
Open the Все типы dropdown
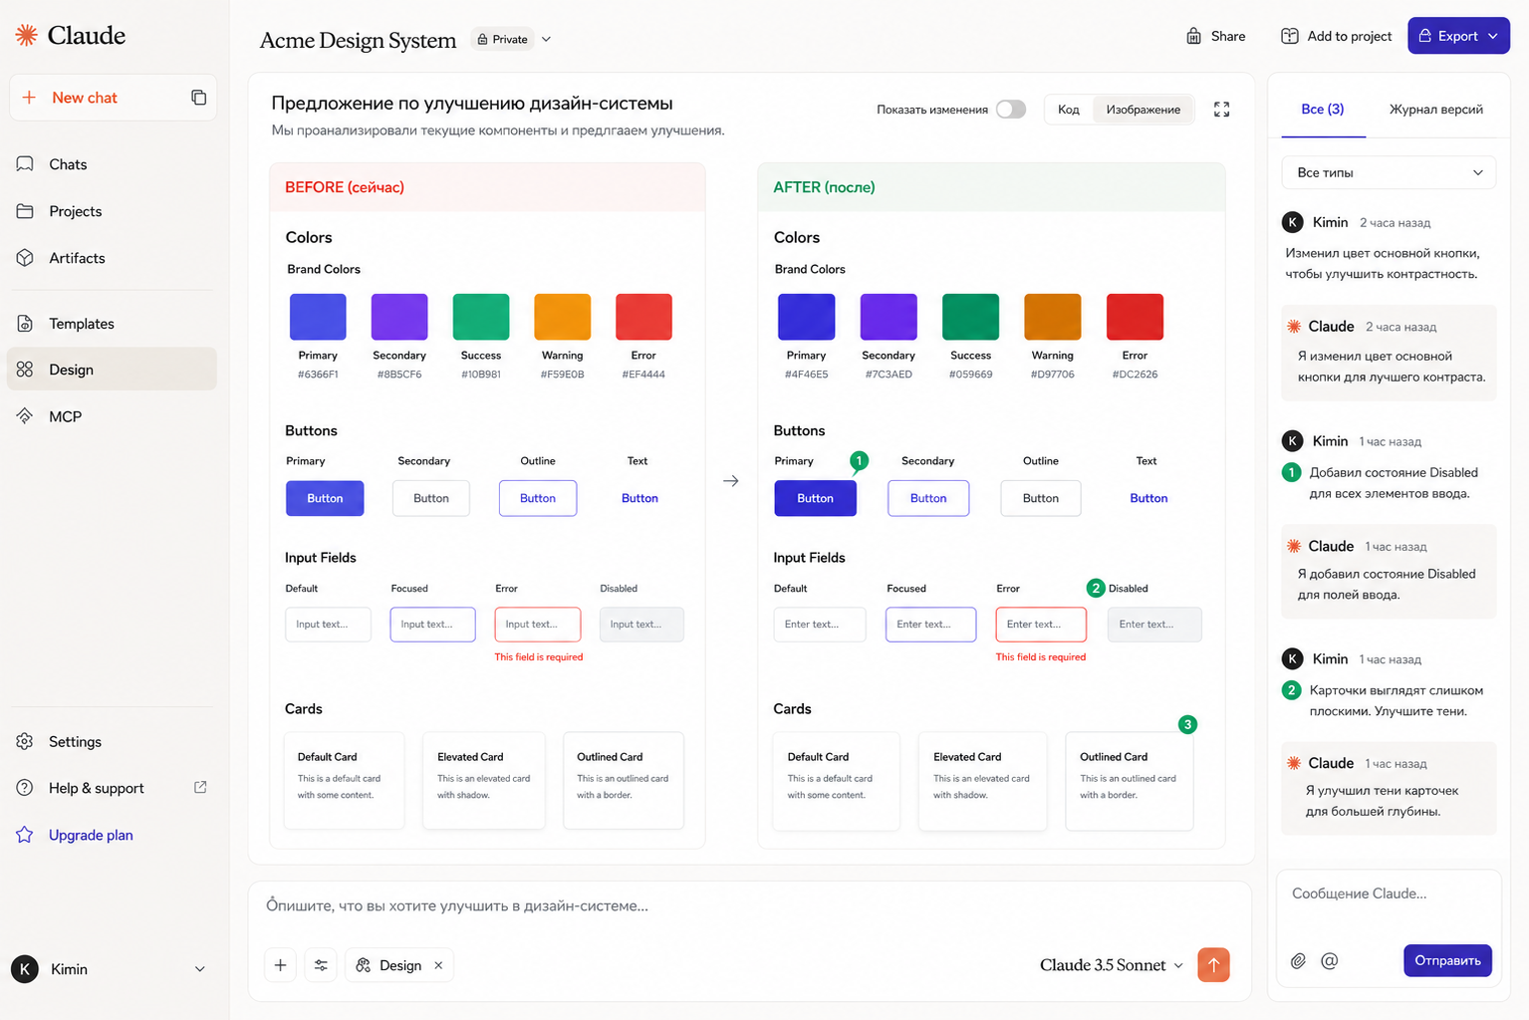tap(1389, 172)
